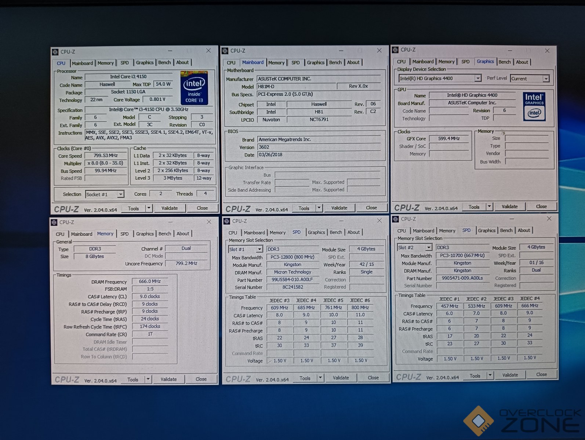
Task: Click the Close button in the Graphics window
Action: point(541,207)
